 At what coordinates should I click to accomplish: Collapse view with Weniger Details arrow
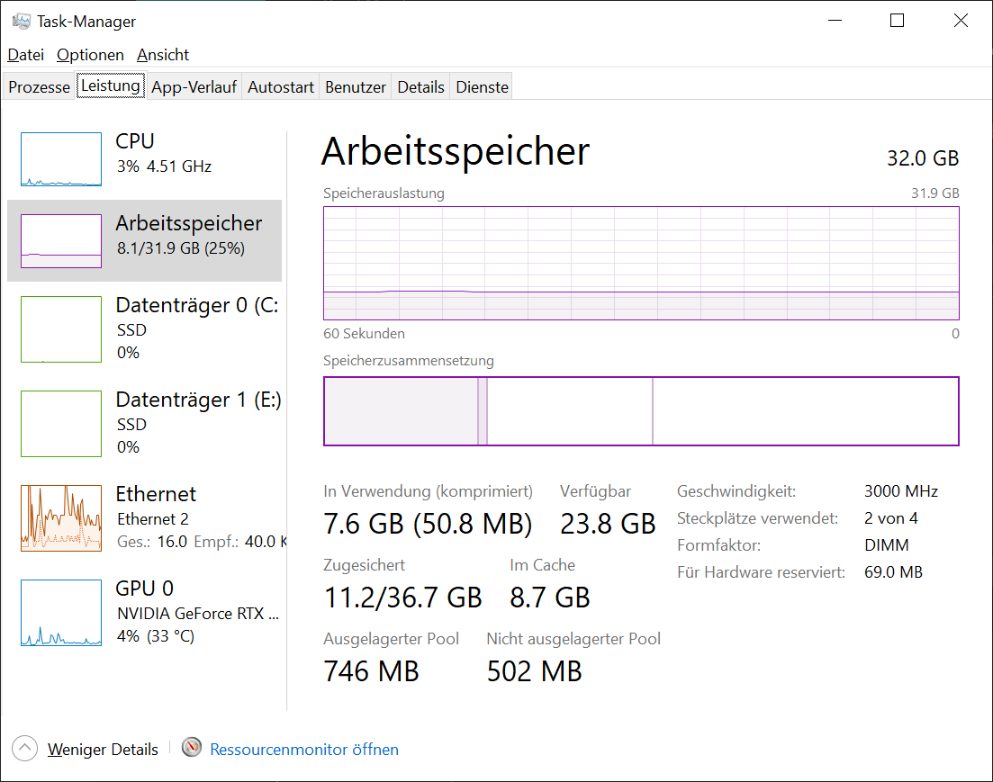[25, 749]
